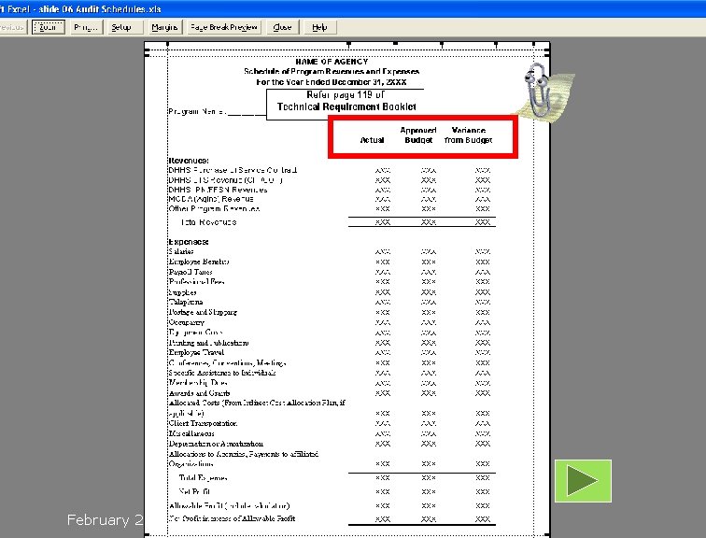The height and width of the screenshot is (538, 706).
Task: Click the 'NAME OF AGENCY' heading
Action: point(332,62)
